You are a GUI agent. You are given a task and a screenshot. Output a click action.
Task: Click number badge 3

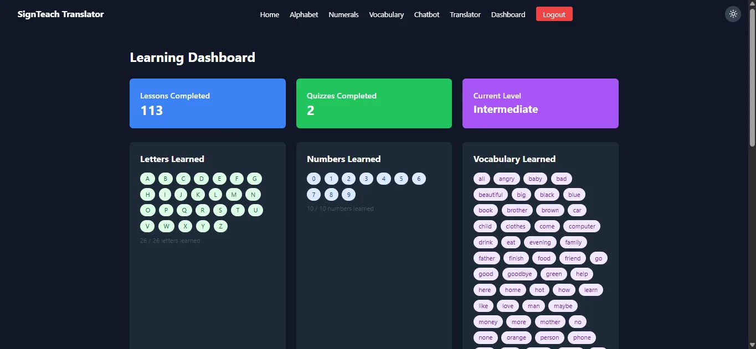[366, 179]
